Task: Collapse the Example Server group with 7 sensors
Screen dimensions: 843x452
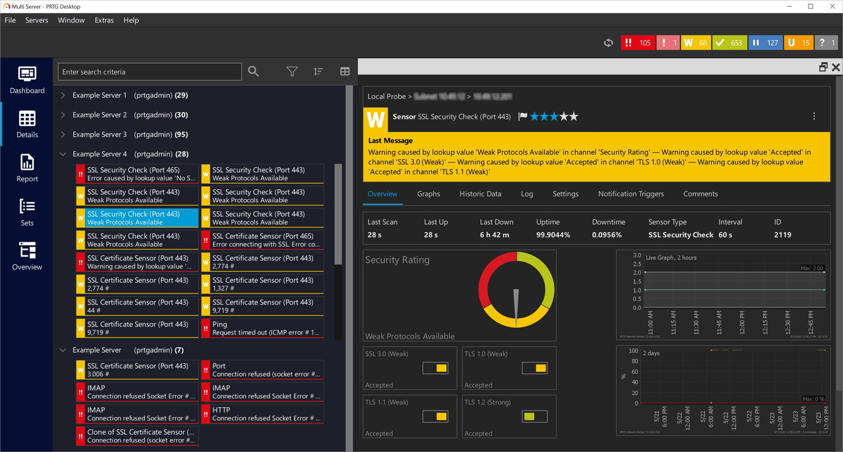Action: (62, 350)
